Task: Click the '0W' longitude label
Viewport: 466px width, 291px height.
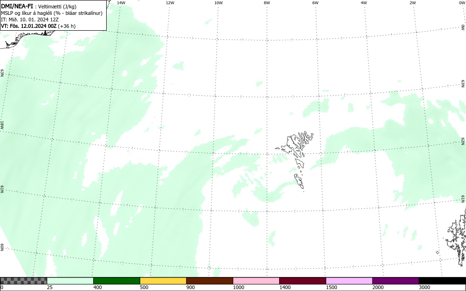Action: (461, 3)
